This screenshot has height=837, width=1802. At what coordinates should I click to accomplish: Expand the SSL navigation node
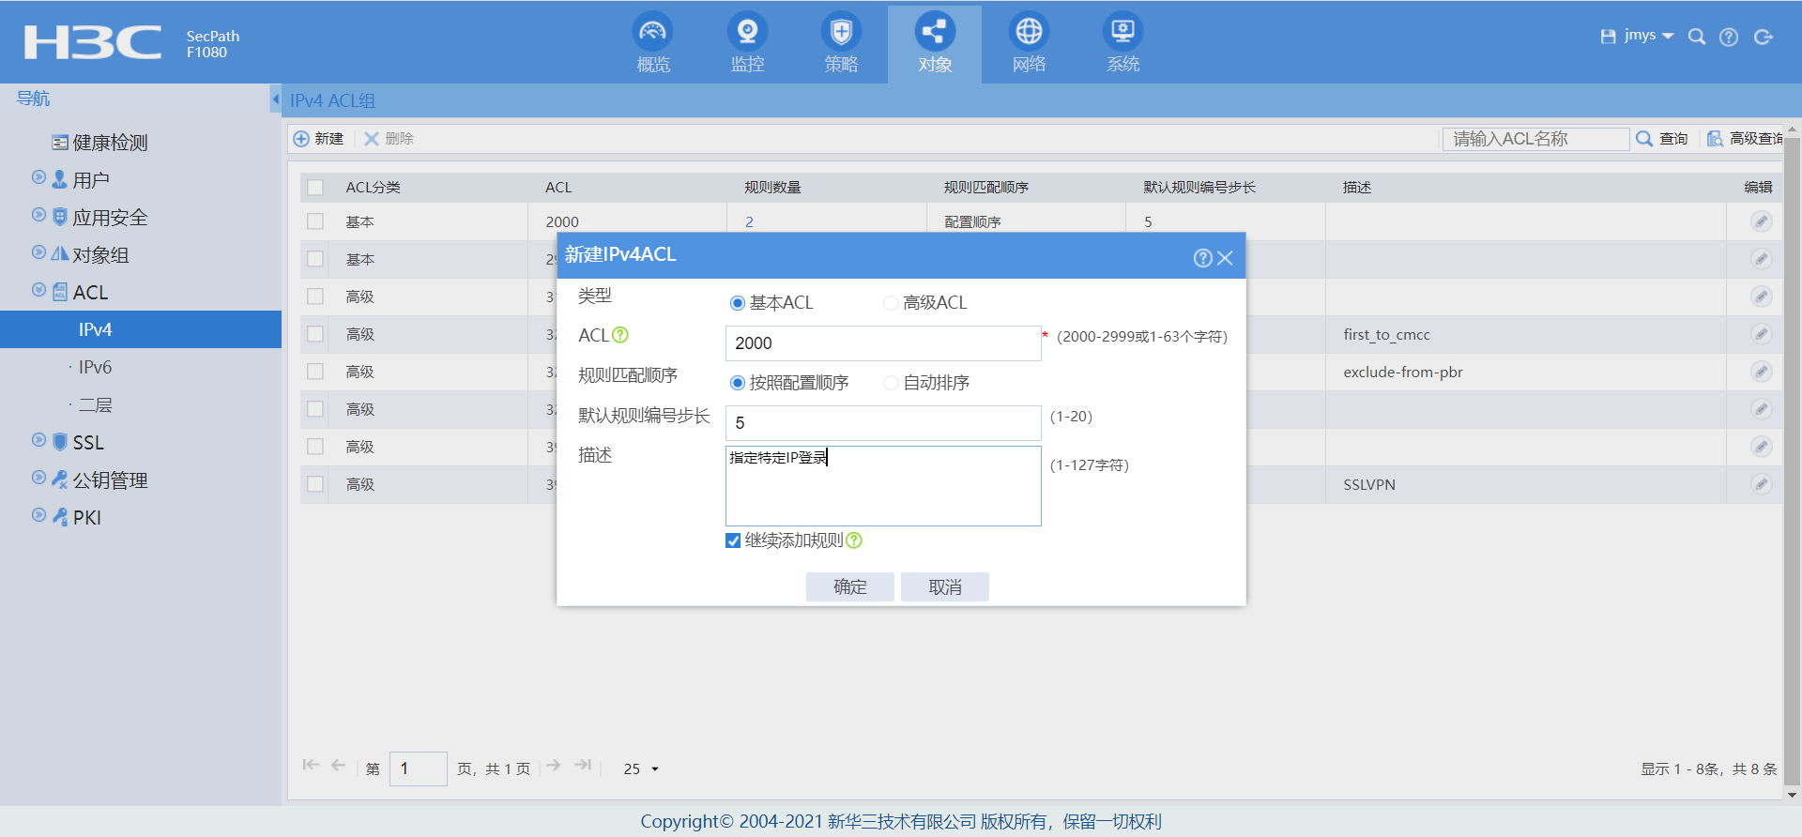point(38,440)
